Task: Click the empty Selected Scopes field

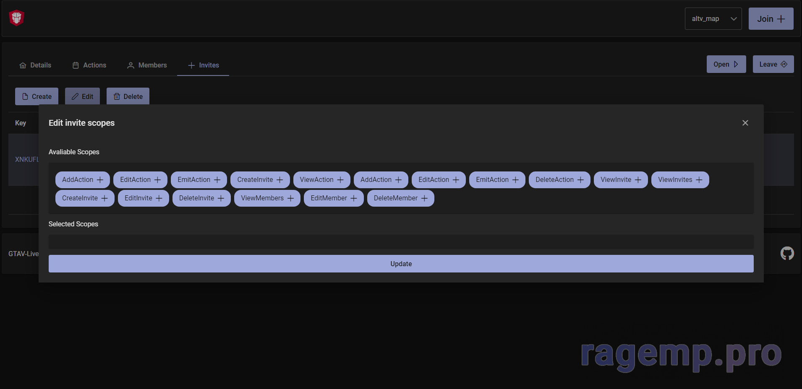Action: click(401, 242)
